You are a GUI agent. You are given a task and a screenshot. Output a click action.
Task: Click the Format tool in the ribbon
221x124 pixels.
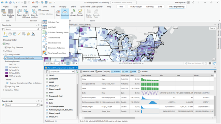(80, 14)
